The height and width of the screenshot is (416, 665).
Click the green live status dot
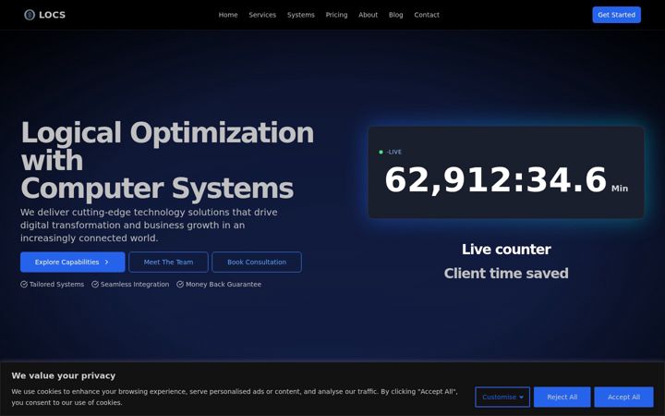point(381,152)
